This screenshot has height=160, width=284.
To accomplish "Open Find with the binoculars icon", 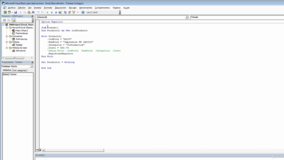I will [x=33, y=12].
